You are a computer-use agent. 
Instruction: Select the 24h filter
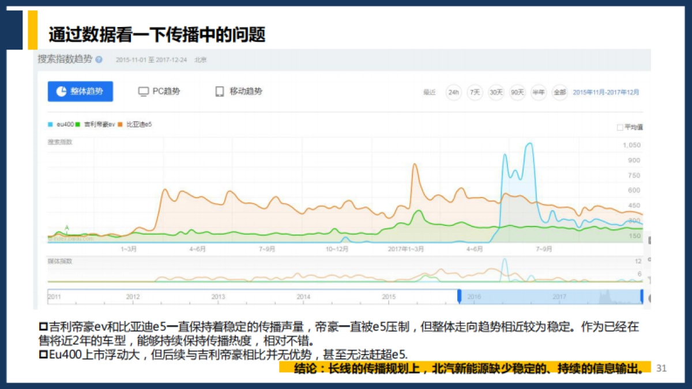pyautogui.click(x=453, y=92)
